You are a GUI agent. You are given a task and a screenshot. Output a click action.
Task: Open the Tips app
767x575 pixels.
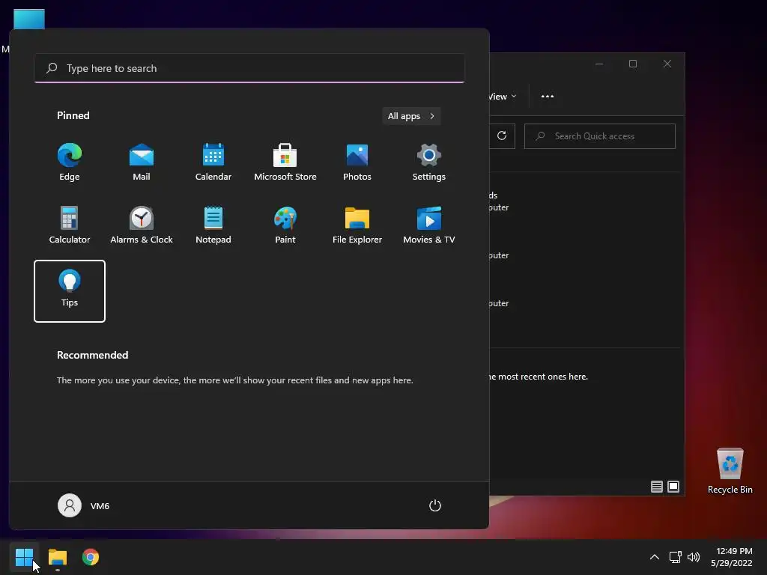[x=70, y=291]
